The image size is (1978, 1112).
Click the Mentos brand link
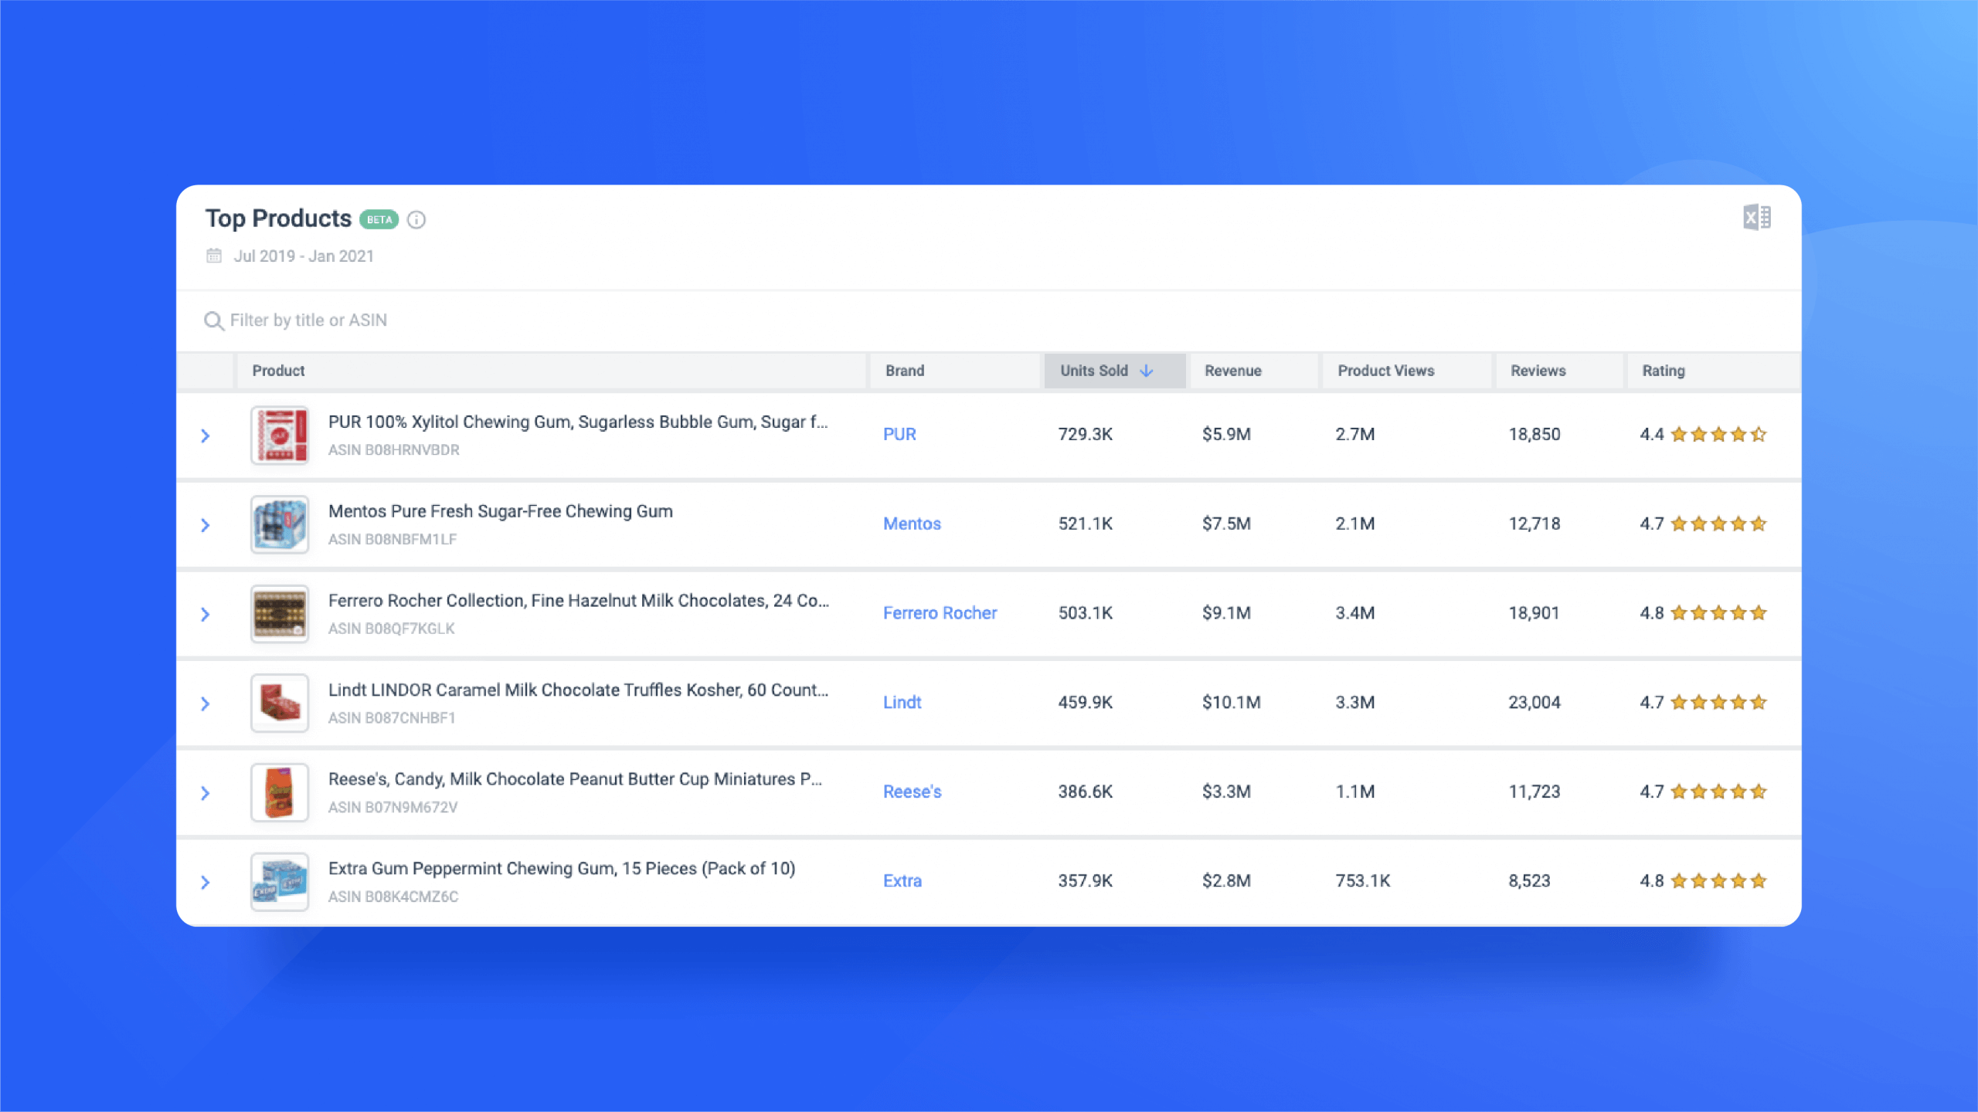[x=910, y=523]
